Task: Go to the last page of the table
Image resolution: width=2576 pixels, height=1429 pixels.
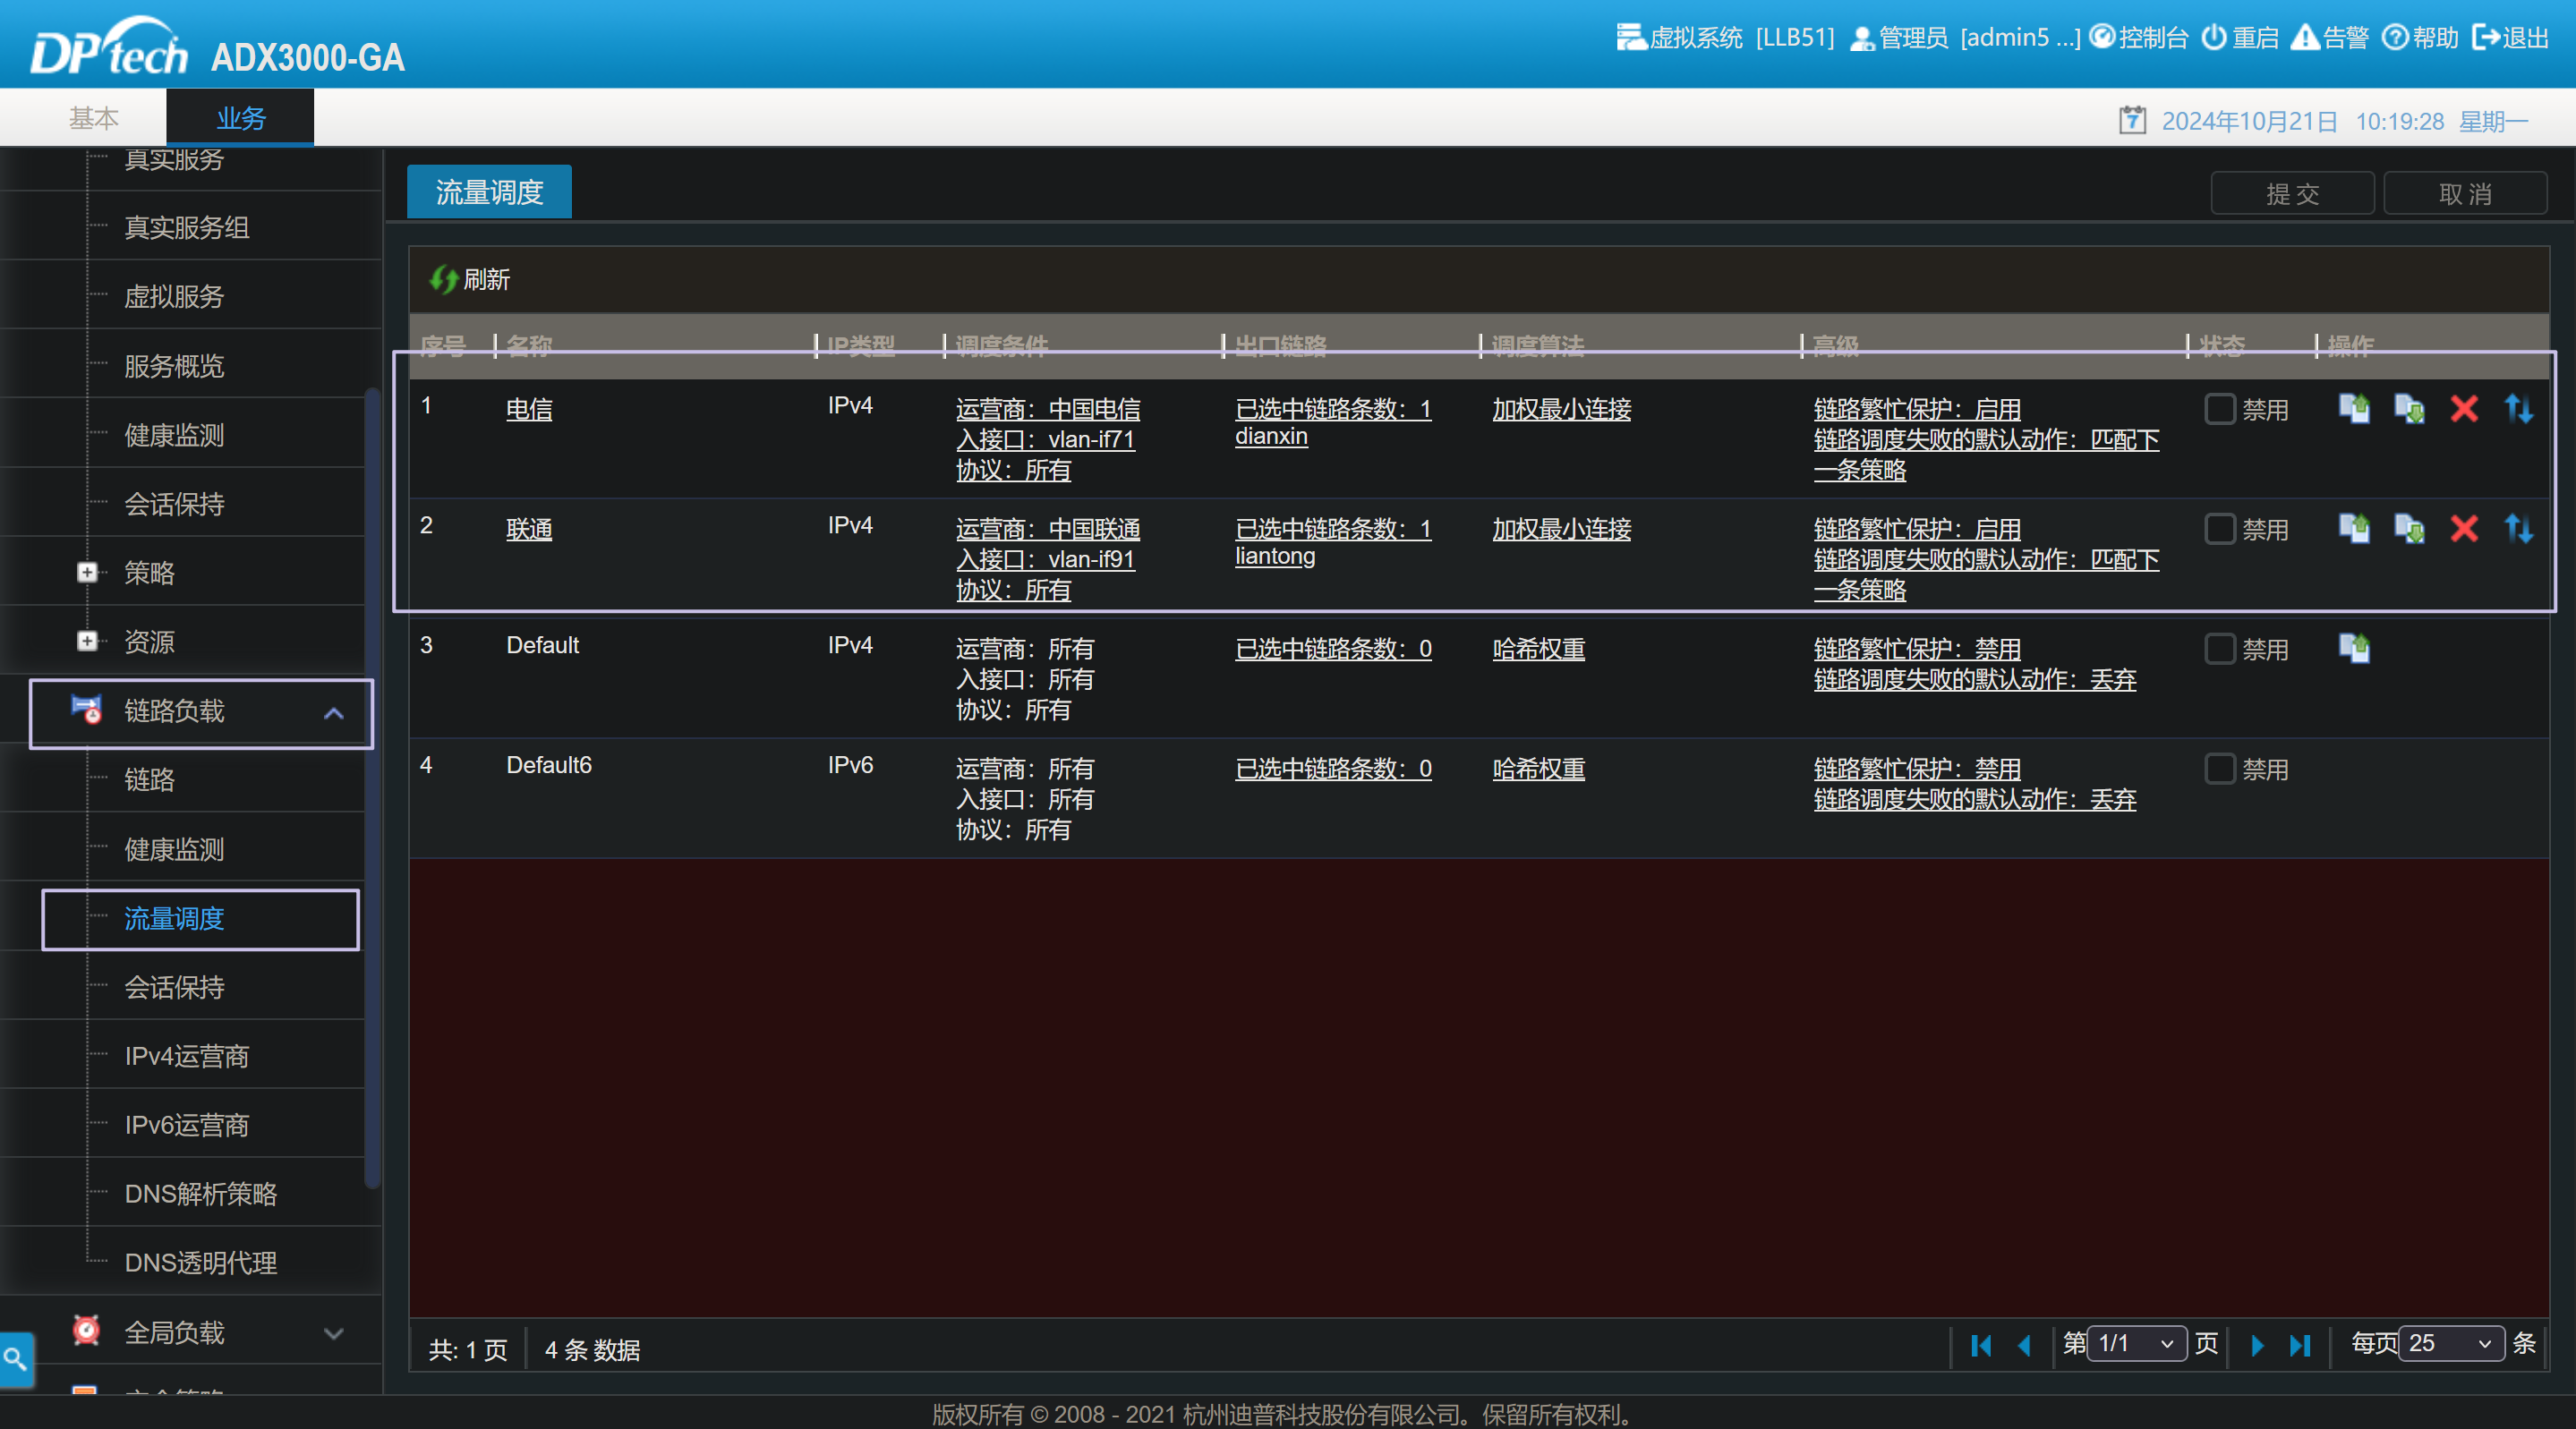Action: (2299, 1345)
